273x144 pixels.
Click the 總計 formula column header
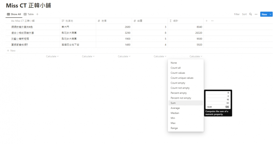click(x=186, y=21)
